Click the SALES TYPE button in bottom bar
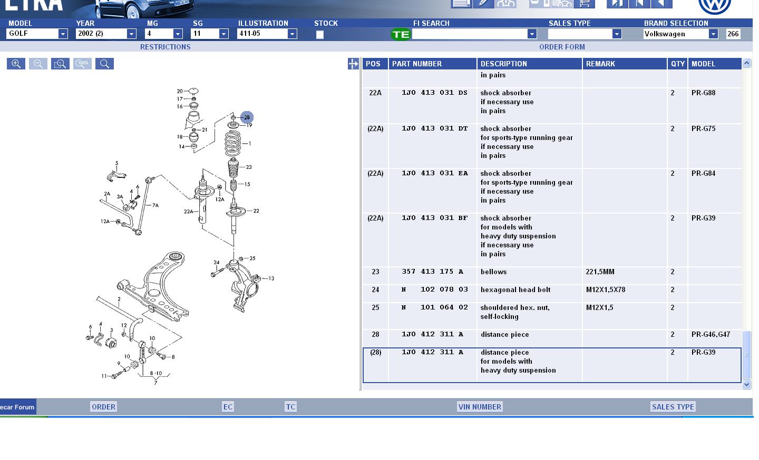The height and width of the screenshot is (460, 759). 673,407
